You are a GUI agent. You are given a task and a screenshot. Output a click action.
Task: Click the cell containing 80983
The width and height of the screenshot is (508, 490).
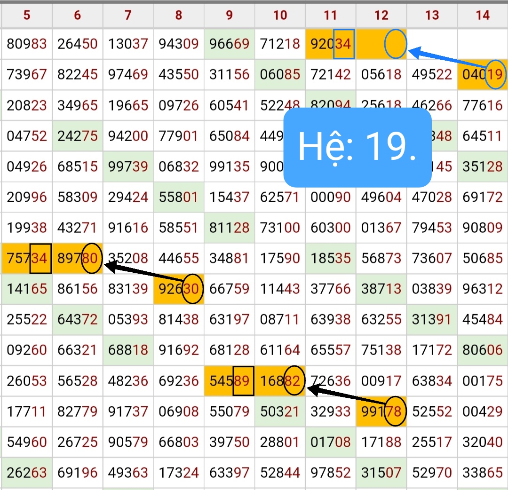pyautogui.click(x=26, y=44)
